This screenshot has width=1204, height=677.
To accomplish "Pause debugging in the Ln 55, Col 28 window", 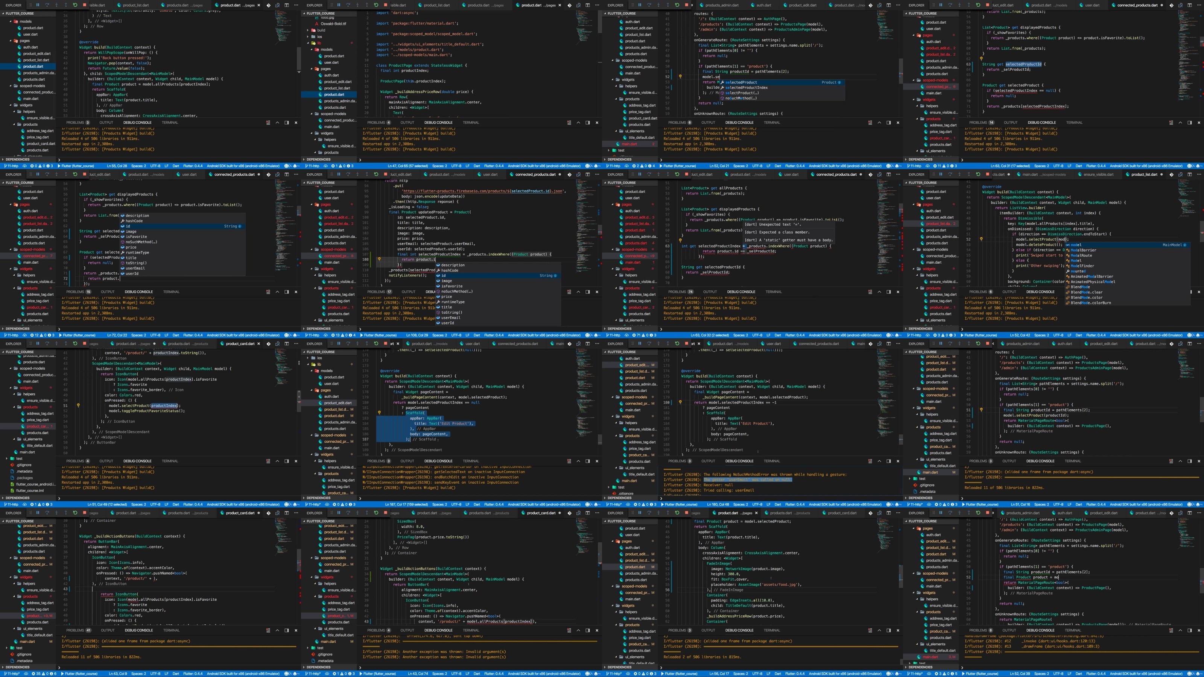I will pyautogui.click(x=38, y=5).
